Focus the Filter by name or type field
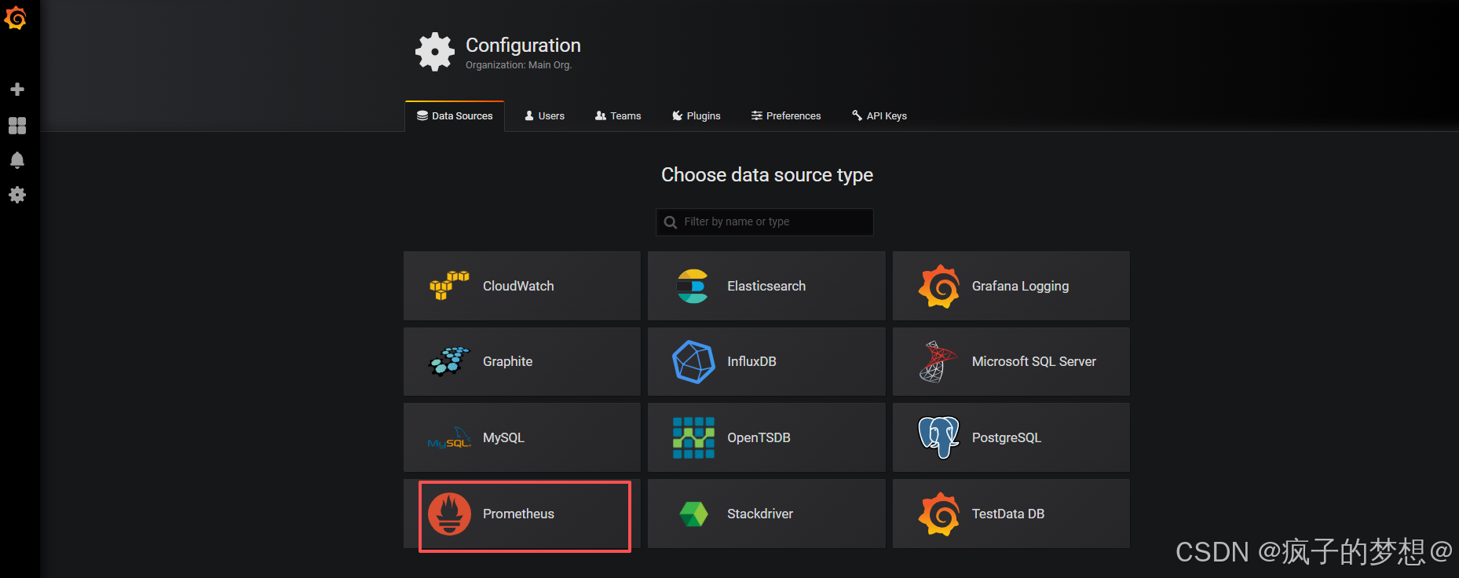This screenshot has width=1459, height=578. point(765,222)
